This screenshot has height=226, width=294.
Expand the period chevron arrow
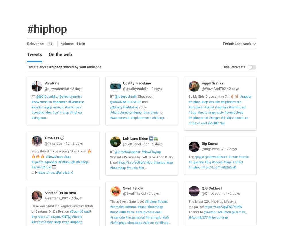coord(254,44)
